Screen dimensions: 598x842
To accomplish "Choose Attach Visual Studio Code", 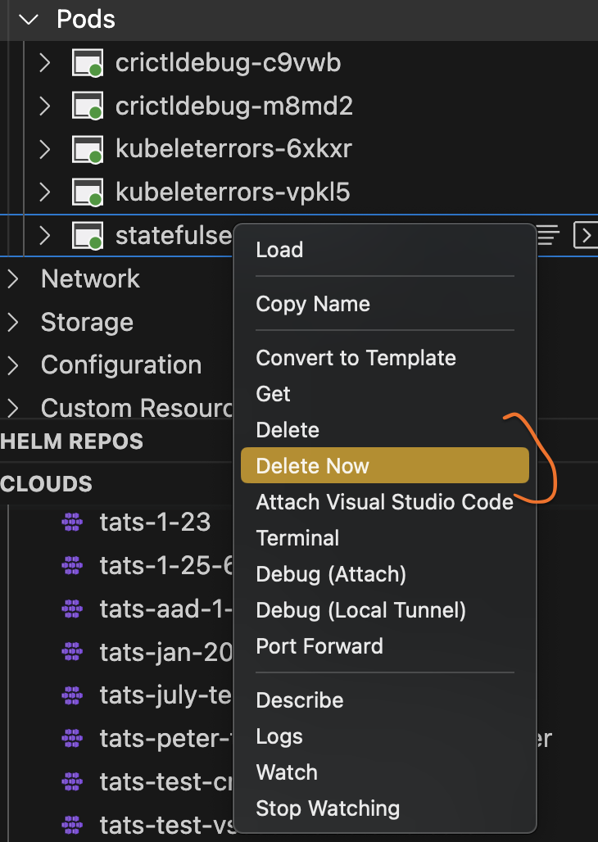I will coord(385,501).
